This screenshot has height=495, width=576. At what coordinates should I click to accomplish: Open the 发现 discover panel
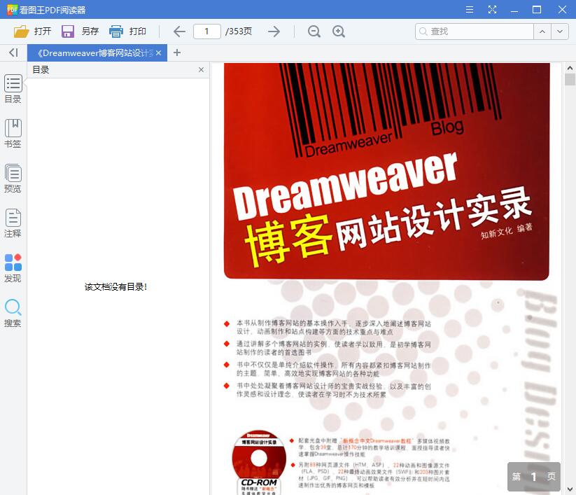pos(13,268)
